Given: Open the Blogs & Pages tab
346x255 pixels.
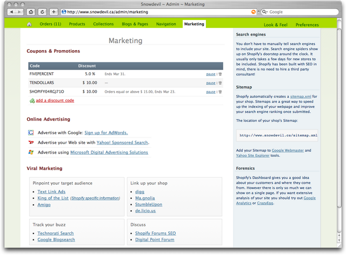Looking at the screenshot, I should point(135,24).
